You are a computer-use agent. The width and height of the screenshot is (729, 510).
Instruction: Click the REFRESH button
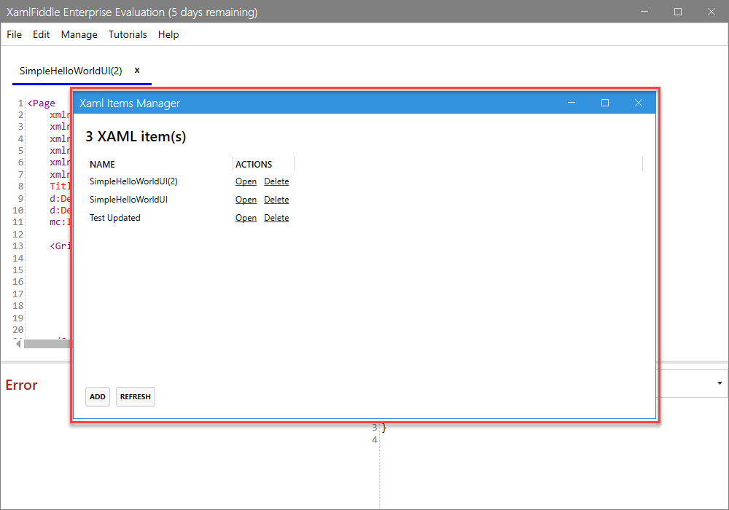(136, 396)
